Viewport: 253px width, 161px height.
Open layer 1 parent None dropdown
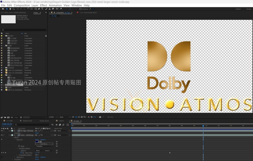63,131
